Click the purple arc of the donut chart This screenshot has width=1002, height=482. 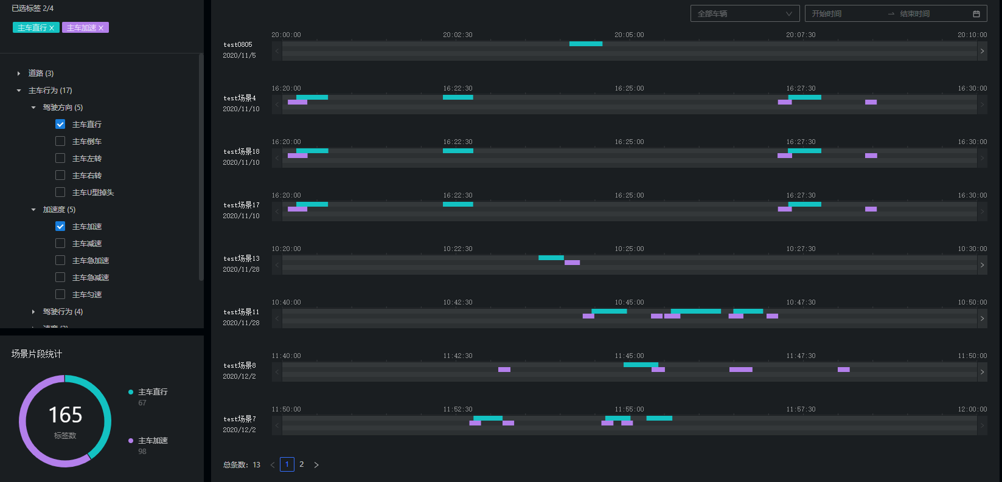(x=24, y=435)
